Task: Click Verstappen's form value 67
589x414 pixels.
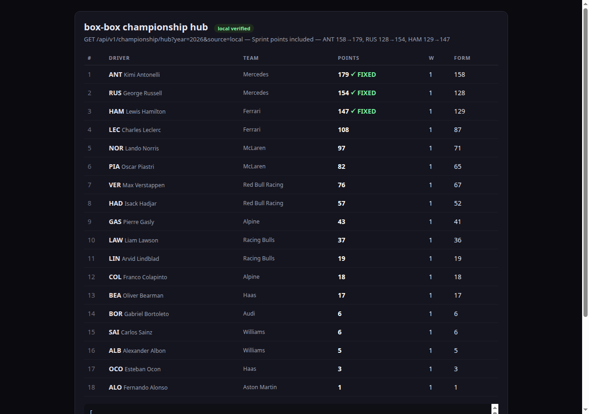Action: click(458, 185)
